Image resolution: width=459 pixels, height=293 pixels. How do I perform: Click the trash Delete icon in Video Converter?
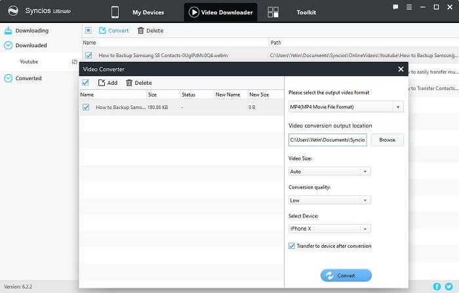coord(129,83)
